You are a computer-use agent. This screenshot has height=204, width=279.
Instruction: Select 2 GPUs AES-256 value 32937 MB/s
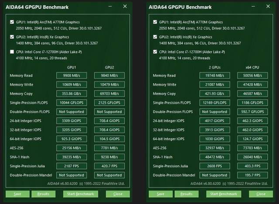pyautogui.click(x=214, y=148)
